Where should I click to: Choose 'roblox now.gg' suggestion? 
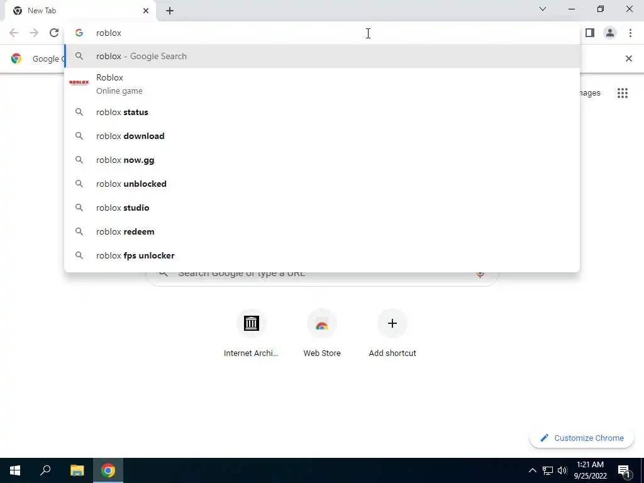pos(322,160)
